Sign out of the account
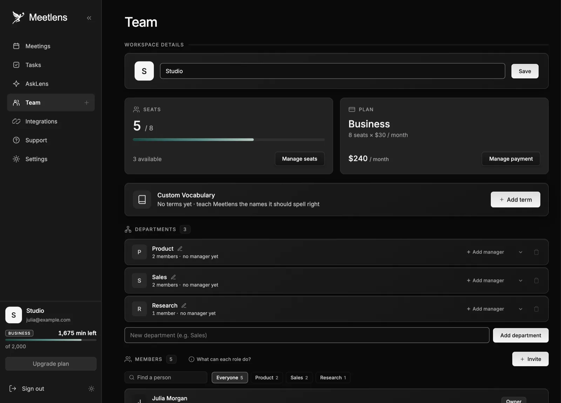The height and width of the screenshot is (403, 561). click(27, 389)
